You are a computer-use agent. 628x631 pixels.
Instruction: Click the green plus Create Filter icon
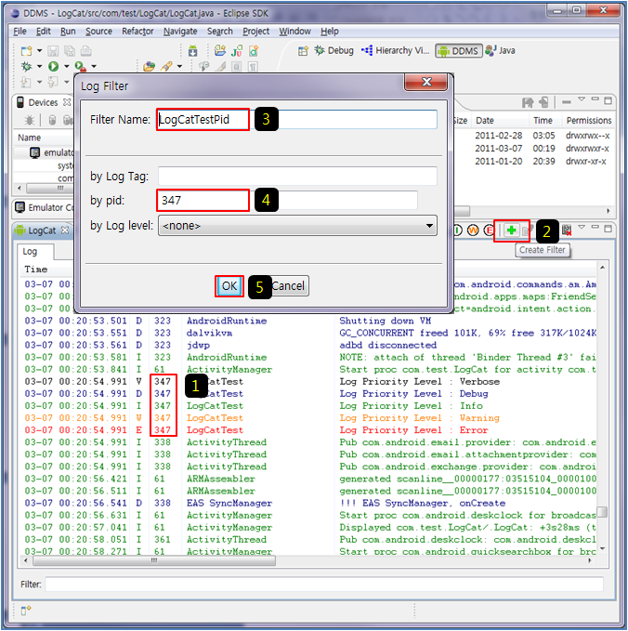[511, 230]
